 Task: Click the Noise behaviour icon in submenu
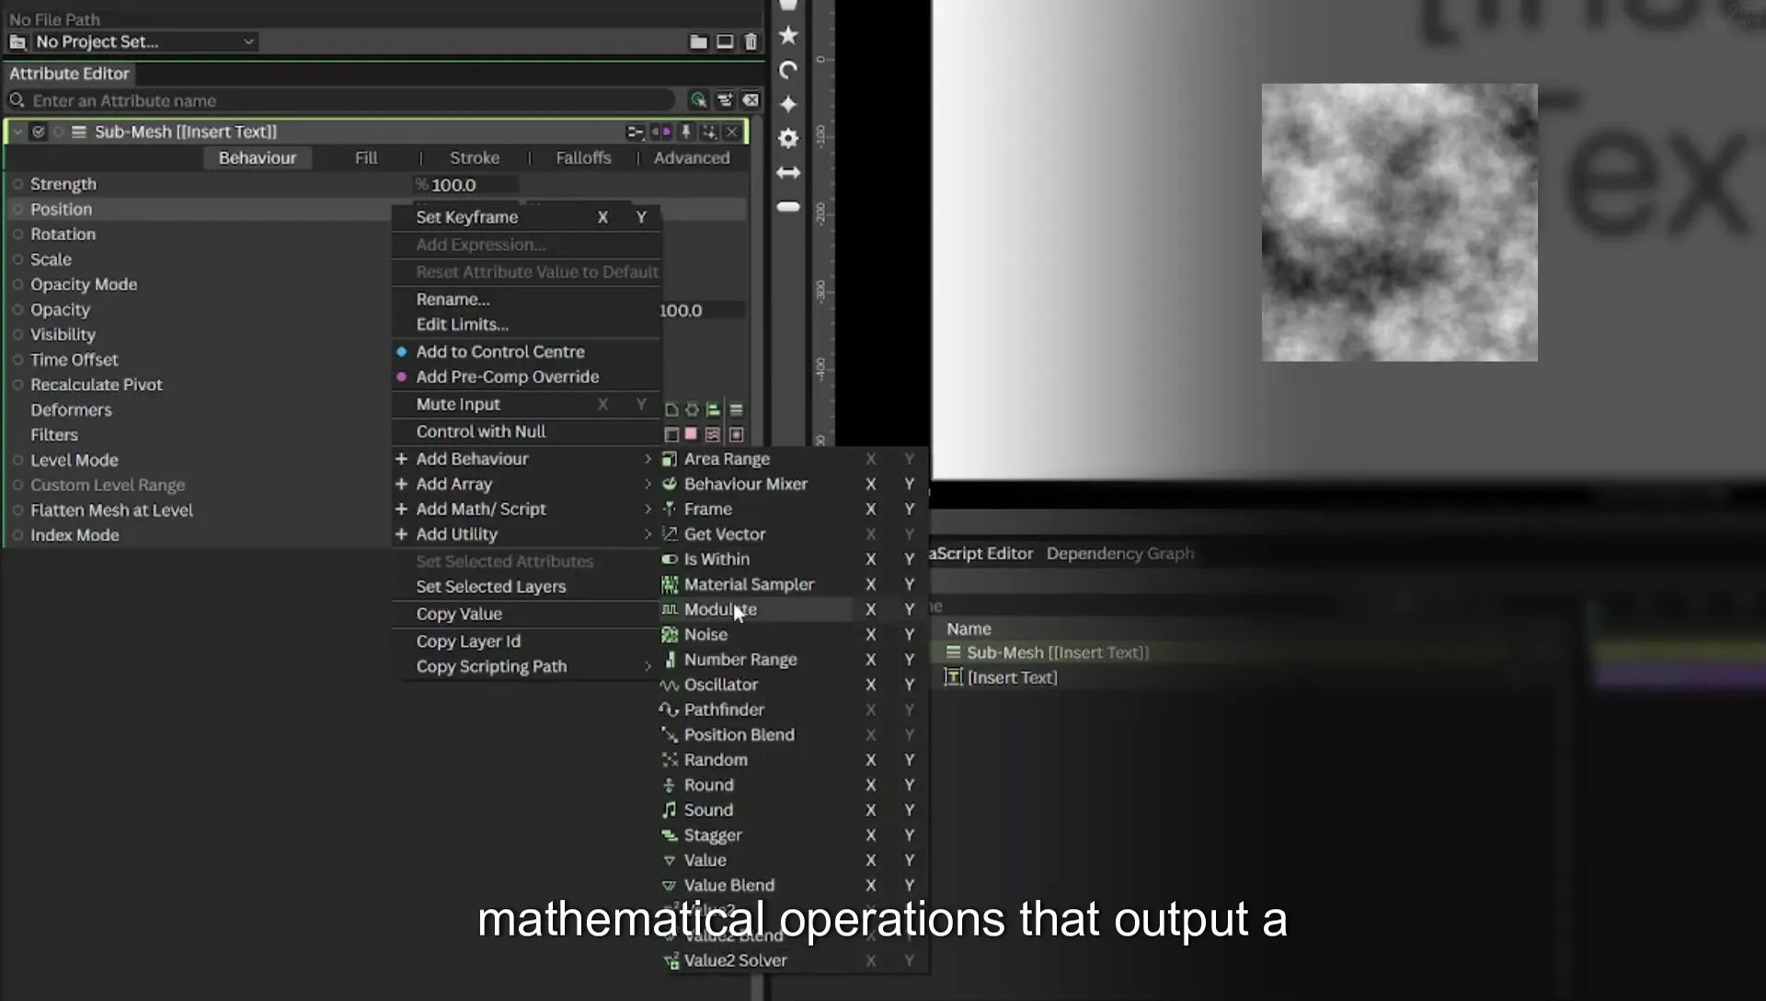click(670, 635)
